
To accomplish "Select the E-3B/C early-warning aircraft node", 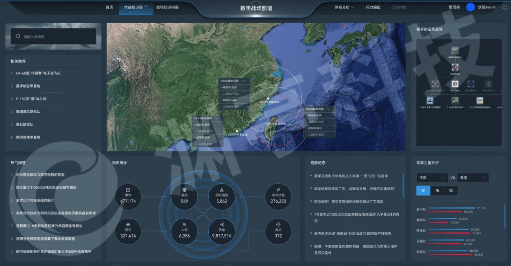I will click(430, 100).
